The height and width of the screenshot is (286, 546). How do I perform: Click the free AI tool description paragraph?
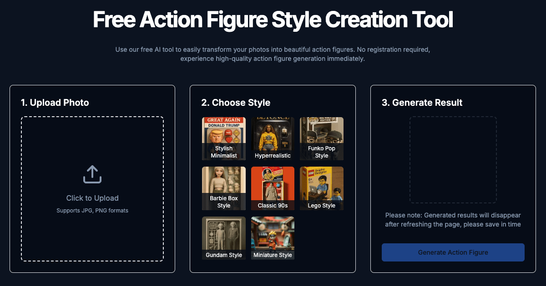(273, 54)
